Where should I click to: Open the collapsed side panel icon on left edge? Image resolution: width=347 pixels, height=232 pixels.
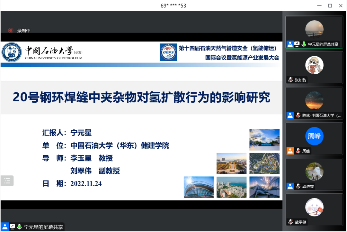point(7,181)
